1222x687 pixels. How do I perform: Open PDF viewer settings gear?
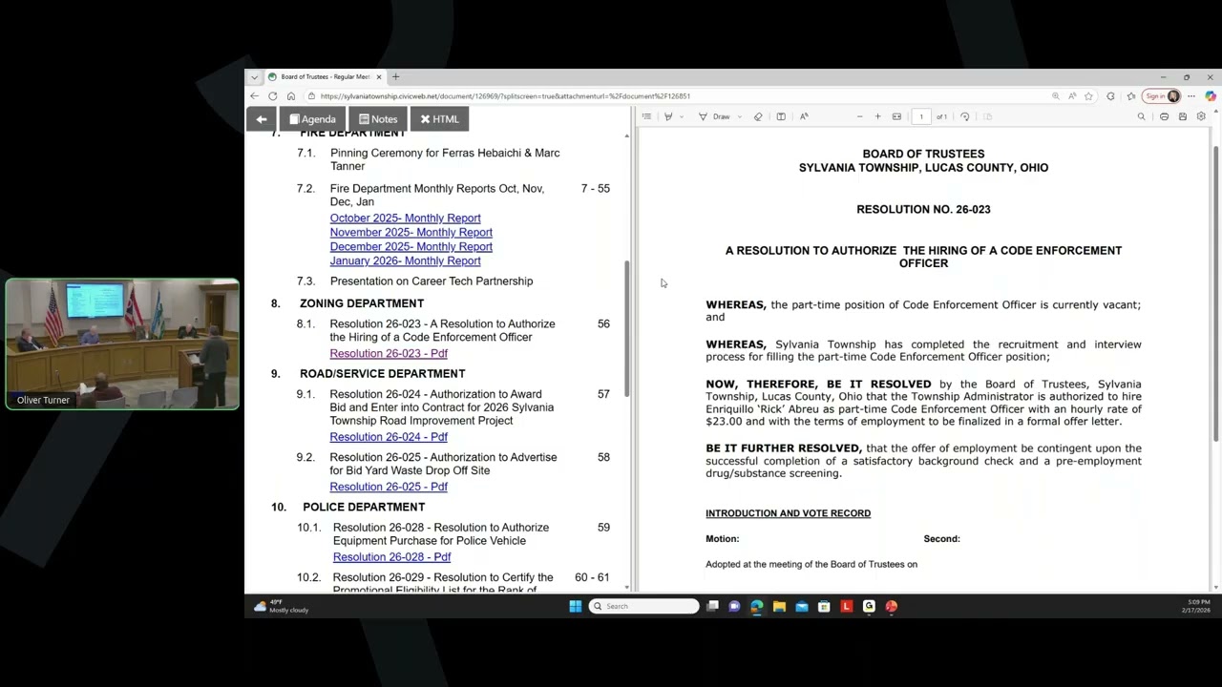pyautogui.click(x=1201, y=116)
